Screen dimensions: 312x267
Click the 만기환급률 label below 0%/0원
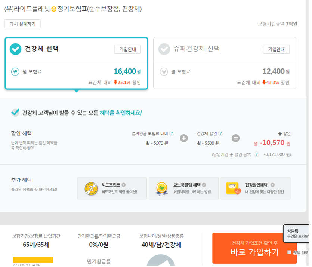tap(99, 261)
